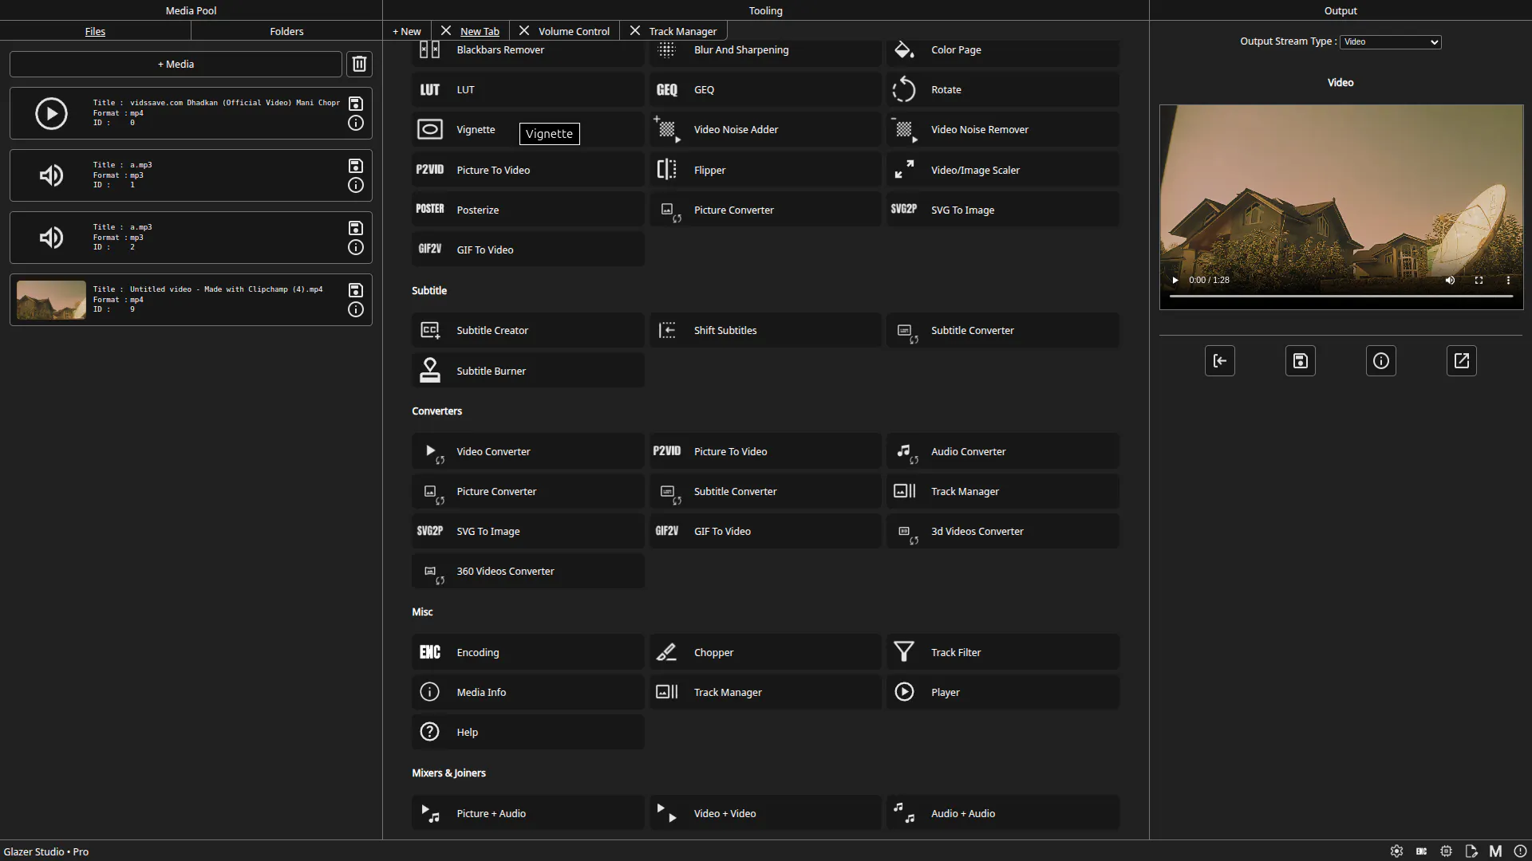Image resolution: width=1532 pixels, height=861 pixels.
Task: Open the Encoding tool in Misc
Action: pyautogui.click(x=527, y=652)
